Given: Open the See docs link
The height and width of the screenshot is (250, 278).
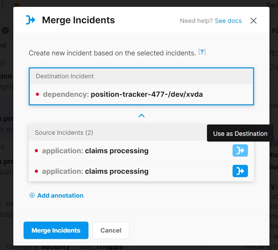Looking at the screenshot, I should (x=228, y=21).
